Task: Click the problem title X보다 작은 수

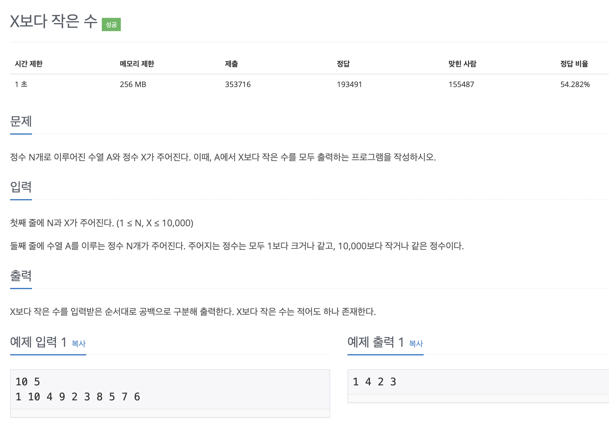Action: pos(54,21)
